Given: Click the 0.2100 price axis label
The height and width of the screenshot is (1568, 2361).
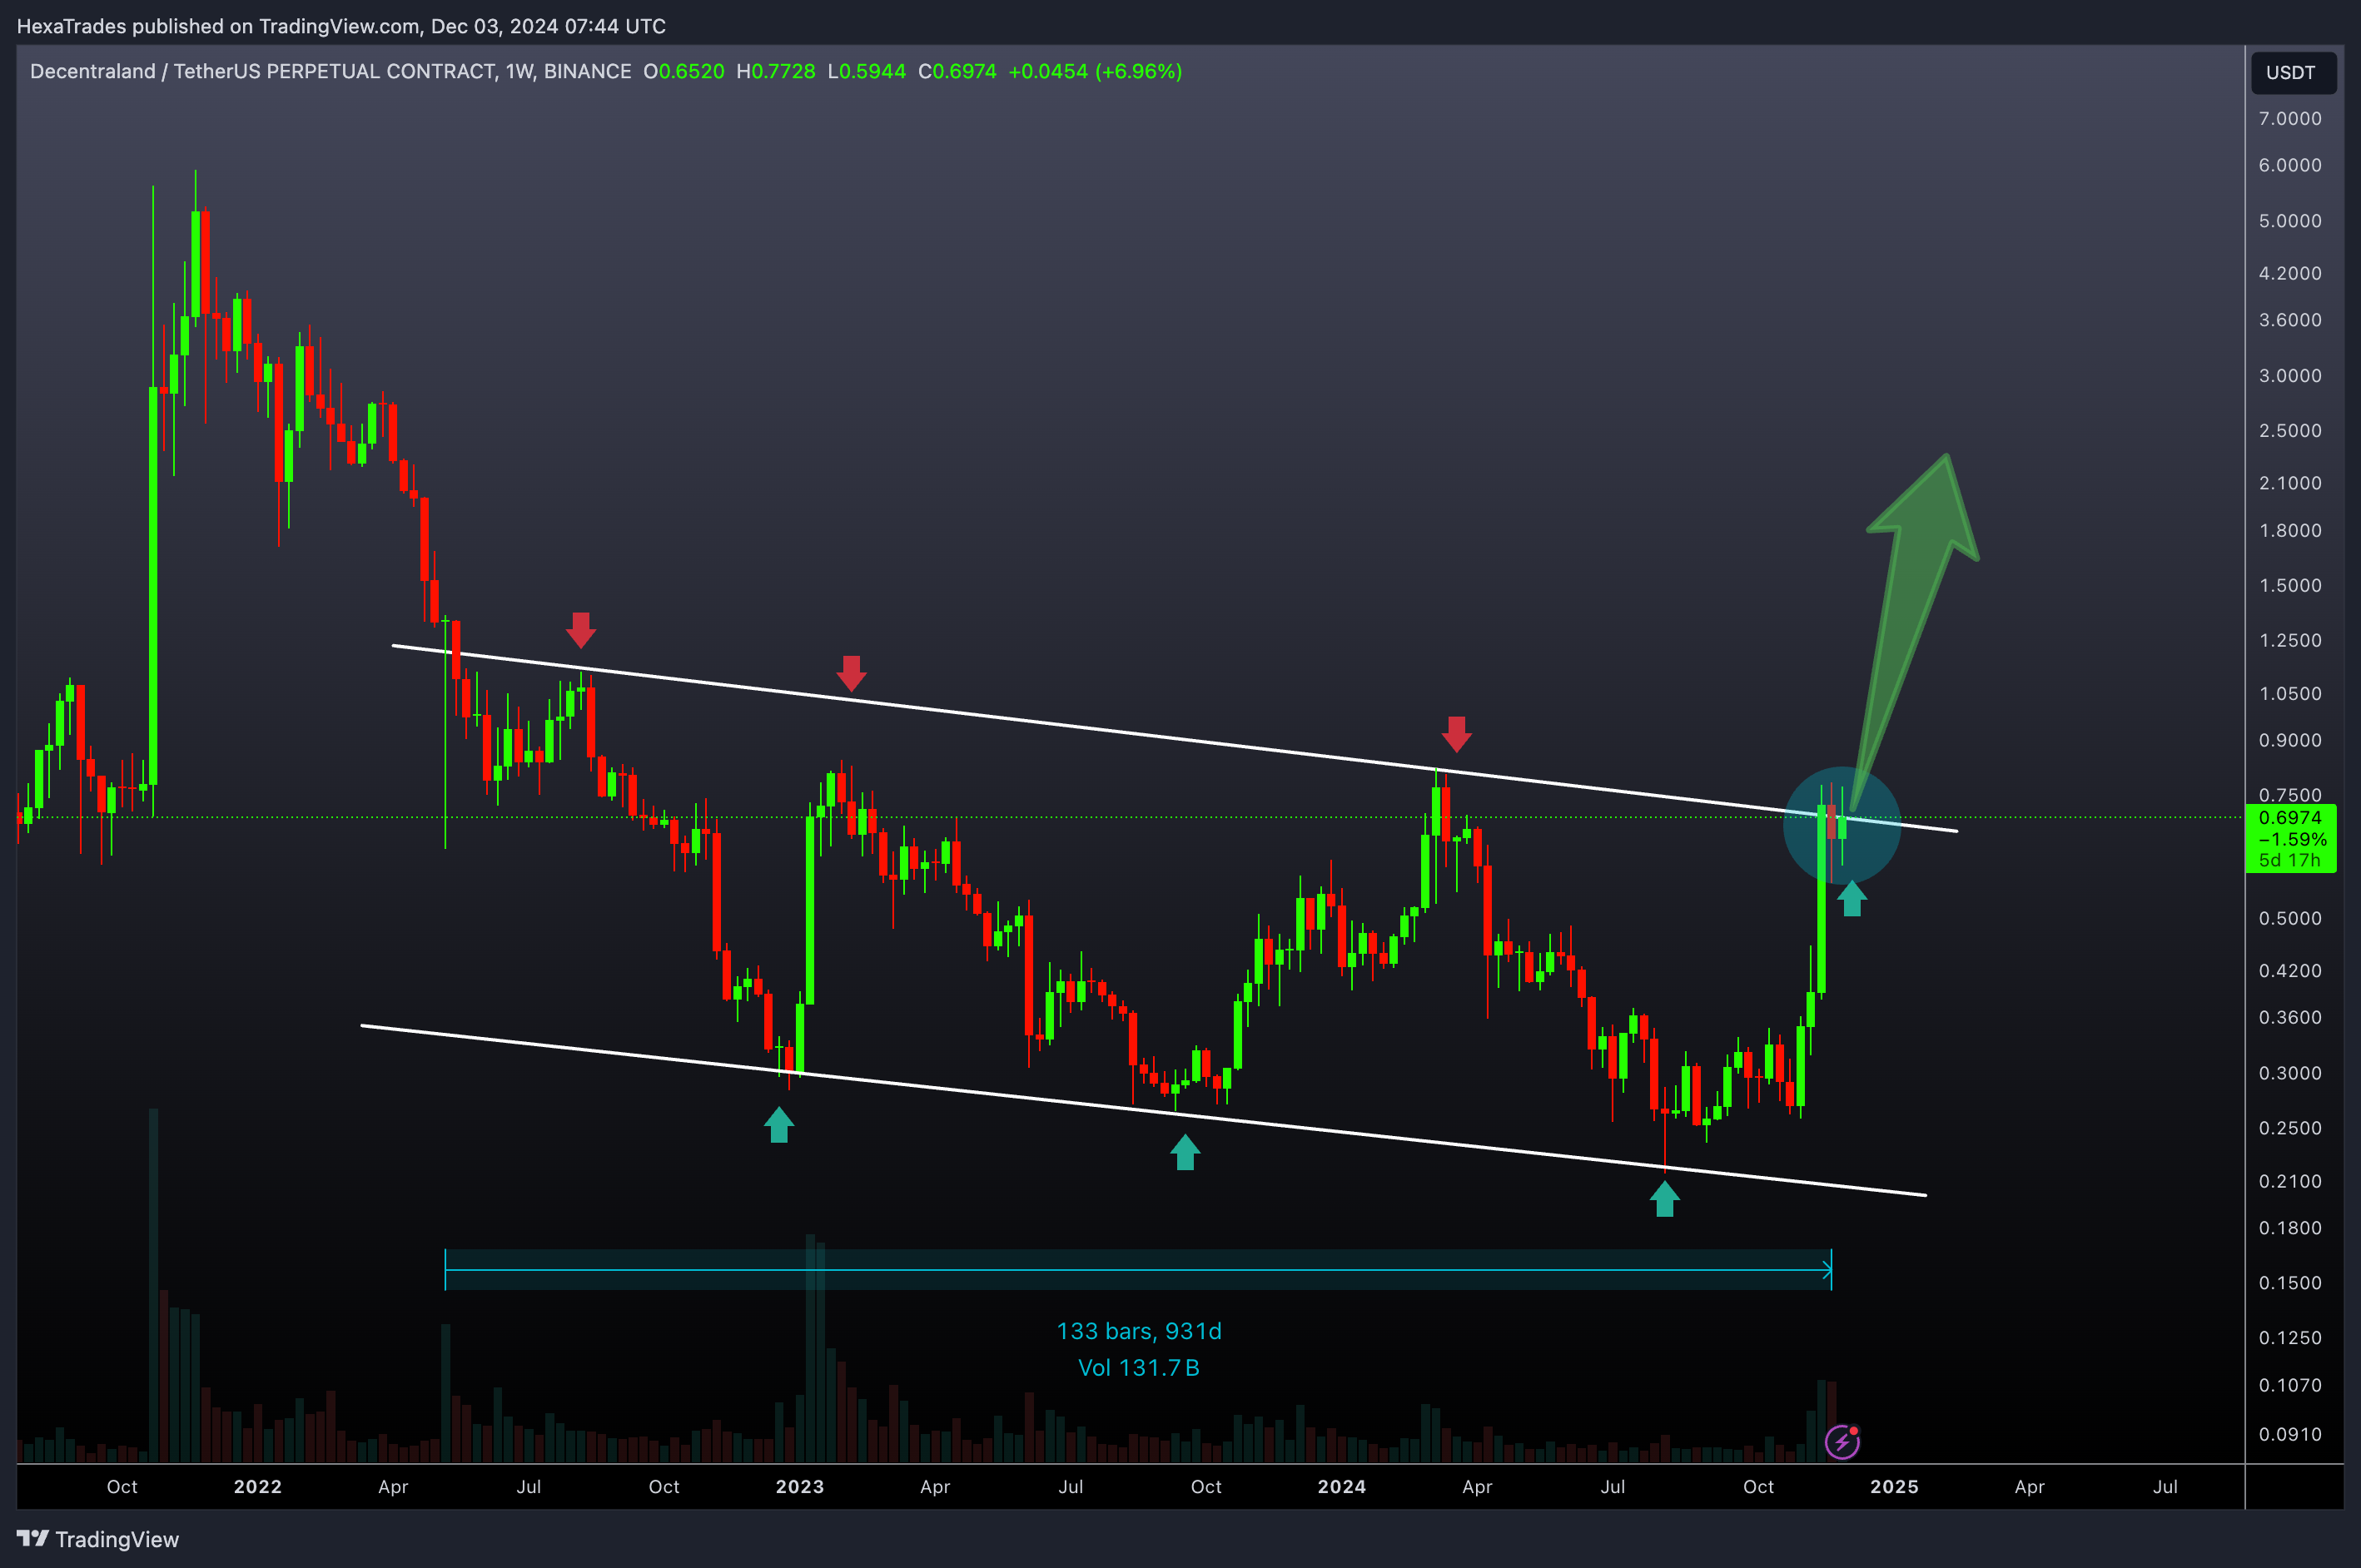Looking at the screenshot, I should click(x=2290, y=1182).
